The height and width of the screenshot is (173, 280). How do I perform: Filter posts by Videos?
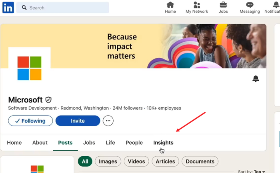(136, 161)
